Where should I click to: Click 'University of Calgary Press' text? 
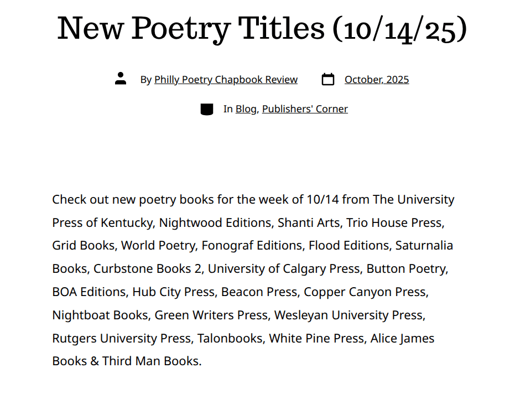tap(283, 268)
